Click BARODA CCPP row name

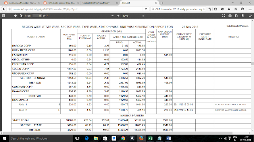[x=21, y=46]
